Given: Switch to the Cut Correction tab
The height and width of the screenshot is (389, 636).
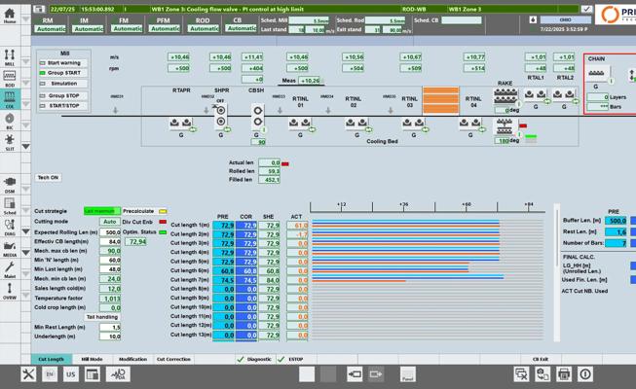Looking at the screenshot, I should tap(173, 359).
